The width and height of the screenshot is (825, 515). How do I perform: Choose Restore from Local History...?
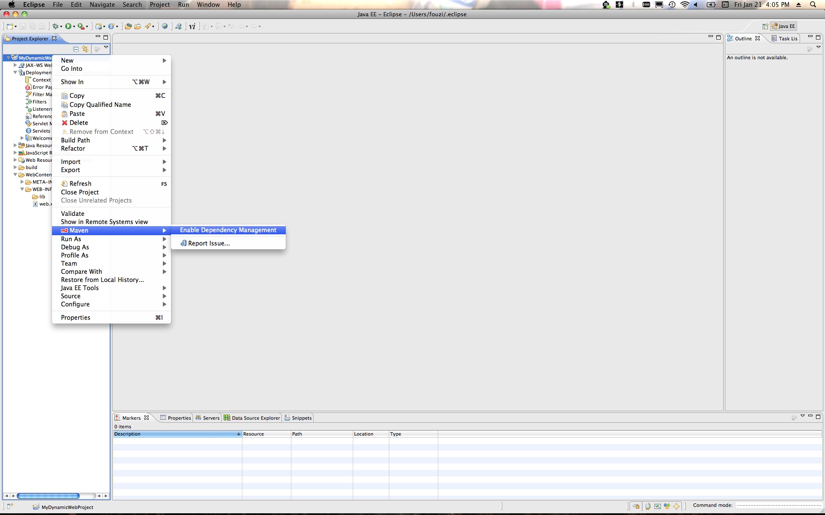(111, 280)
